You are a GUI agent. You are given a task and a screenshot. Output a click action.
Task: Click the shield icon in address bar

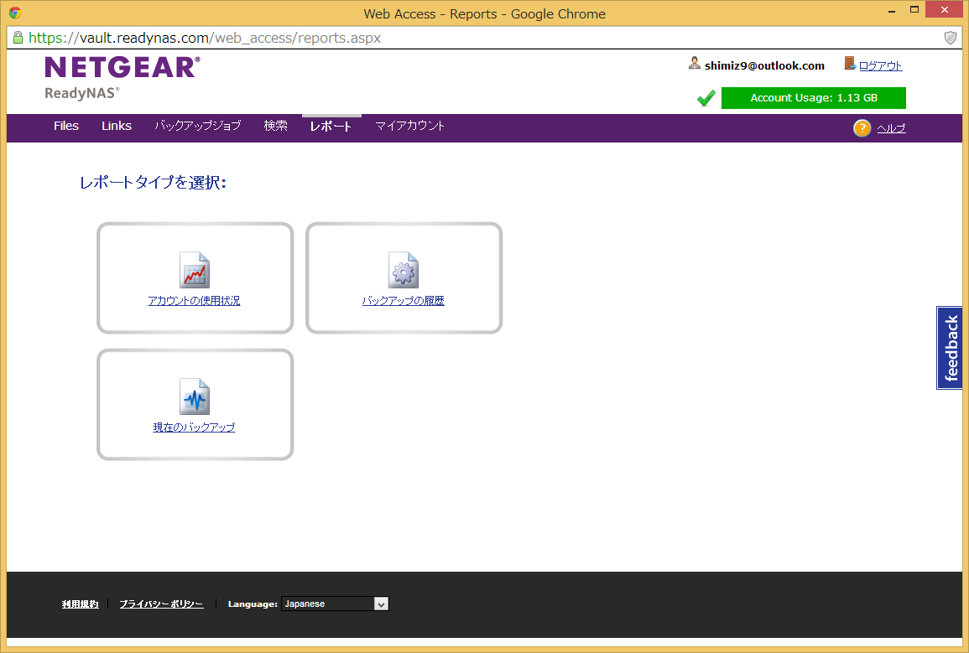[951, 38]
